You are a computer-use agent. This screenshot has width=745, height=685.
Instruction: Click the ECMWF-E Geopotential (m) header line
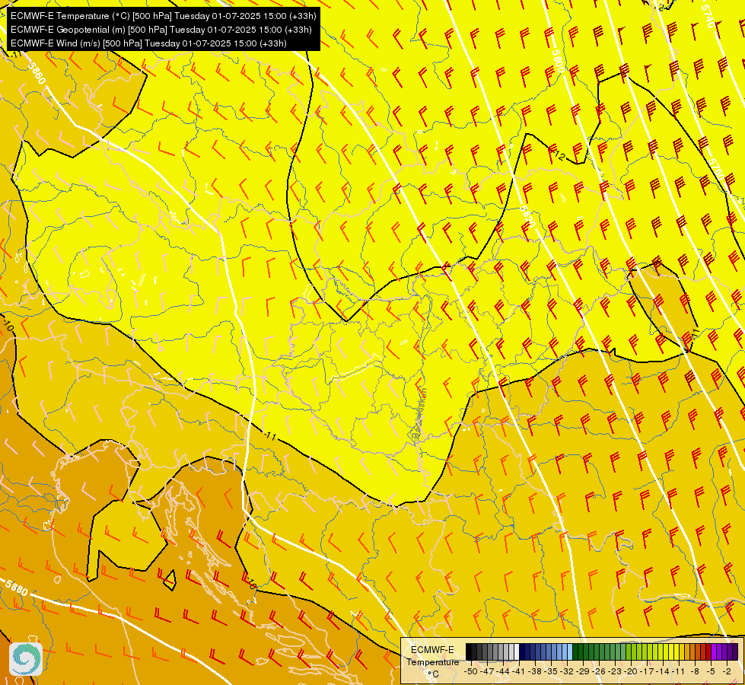click(161, 30)
